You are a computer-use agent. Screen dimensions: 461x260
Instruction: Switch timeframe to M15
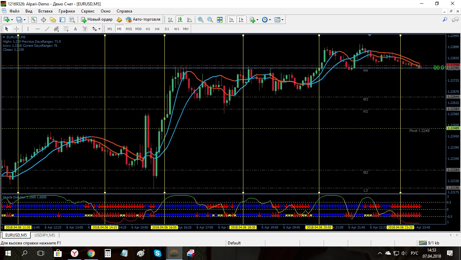[x=129, y=29]
